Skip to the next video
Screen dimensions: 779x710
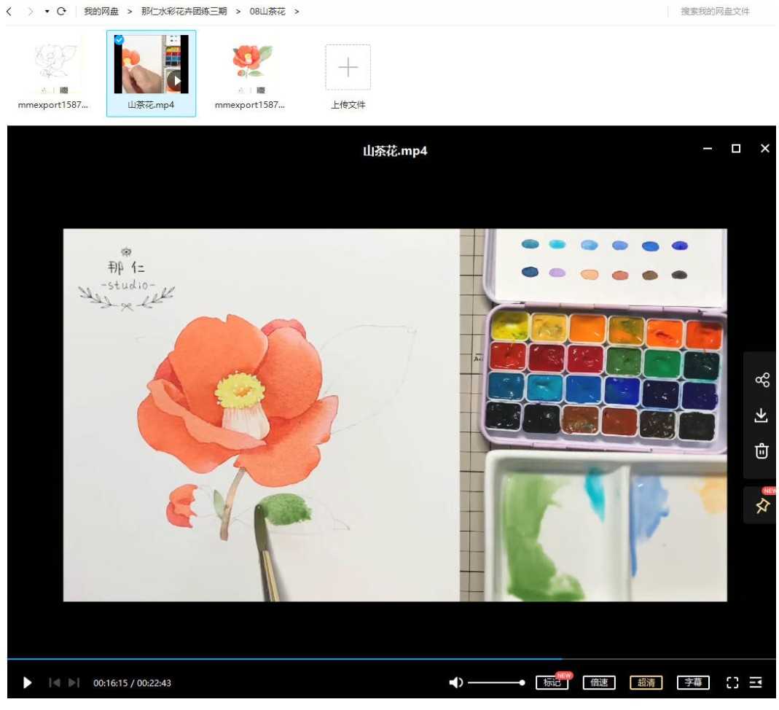click(x=74, y=683)
